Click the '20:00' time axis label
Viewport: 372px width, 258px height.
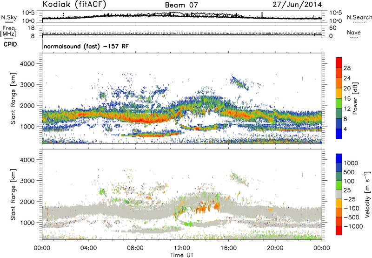tap(275, 248)
